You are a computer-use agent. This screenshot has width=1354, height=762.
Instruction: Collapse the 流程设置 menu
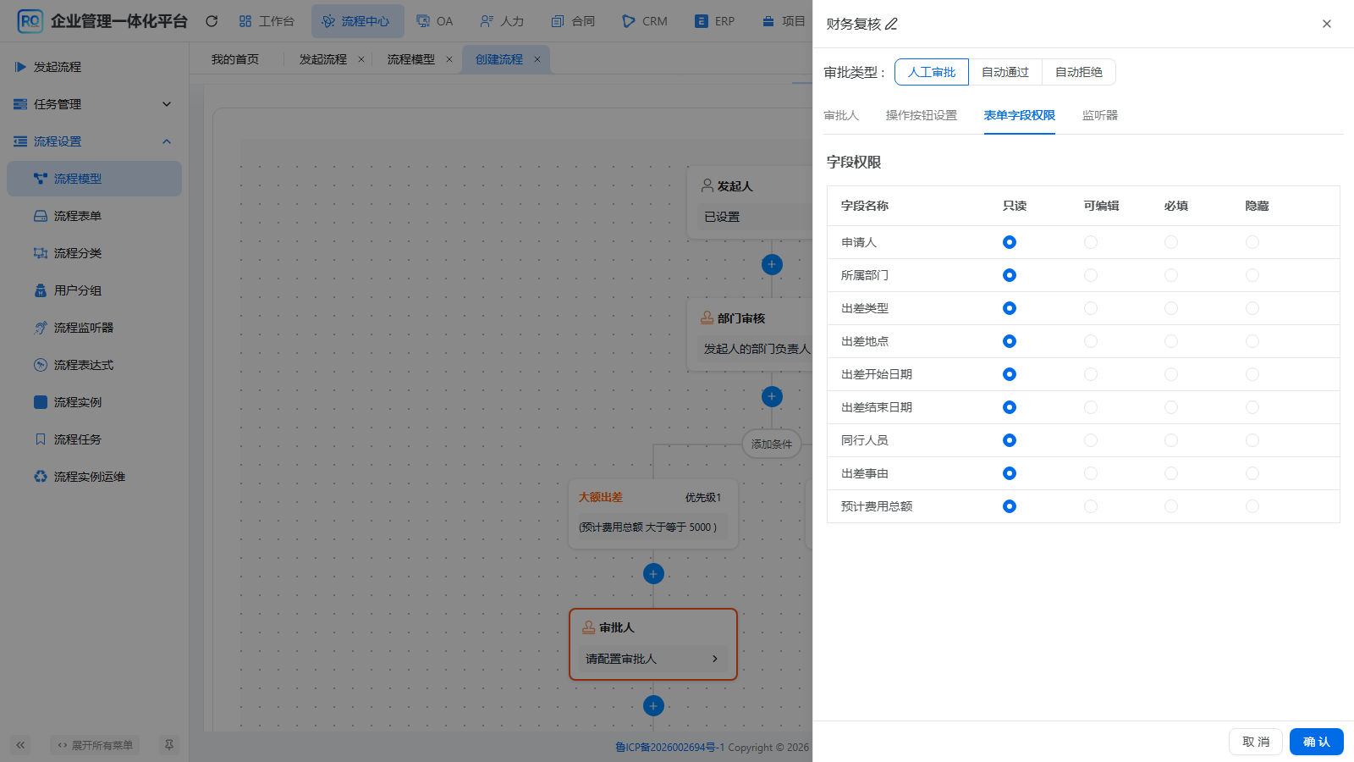(x=95, y=141)
